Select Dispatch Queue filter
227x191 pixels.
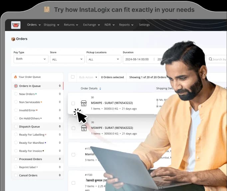(x=37, y=126)
